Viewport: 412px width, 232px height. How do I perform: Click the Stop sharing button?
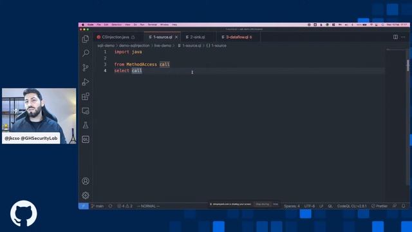point(262,204)
